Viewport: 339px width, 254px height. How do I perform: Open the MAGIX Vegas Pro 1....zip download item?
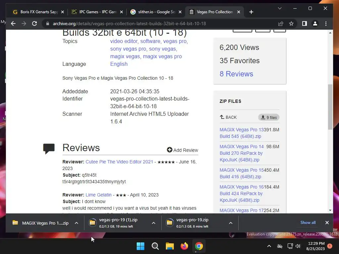(x=41, y=223)
